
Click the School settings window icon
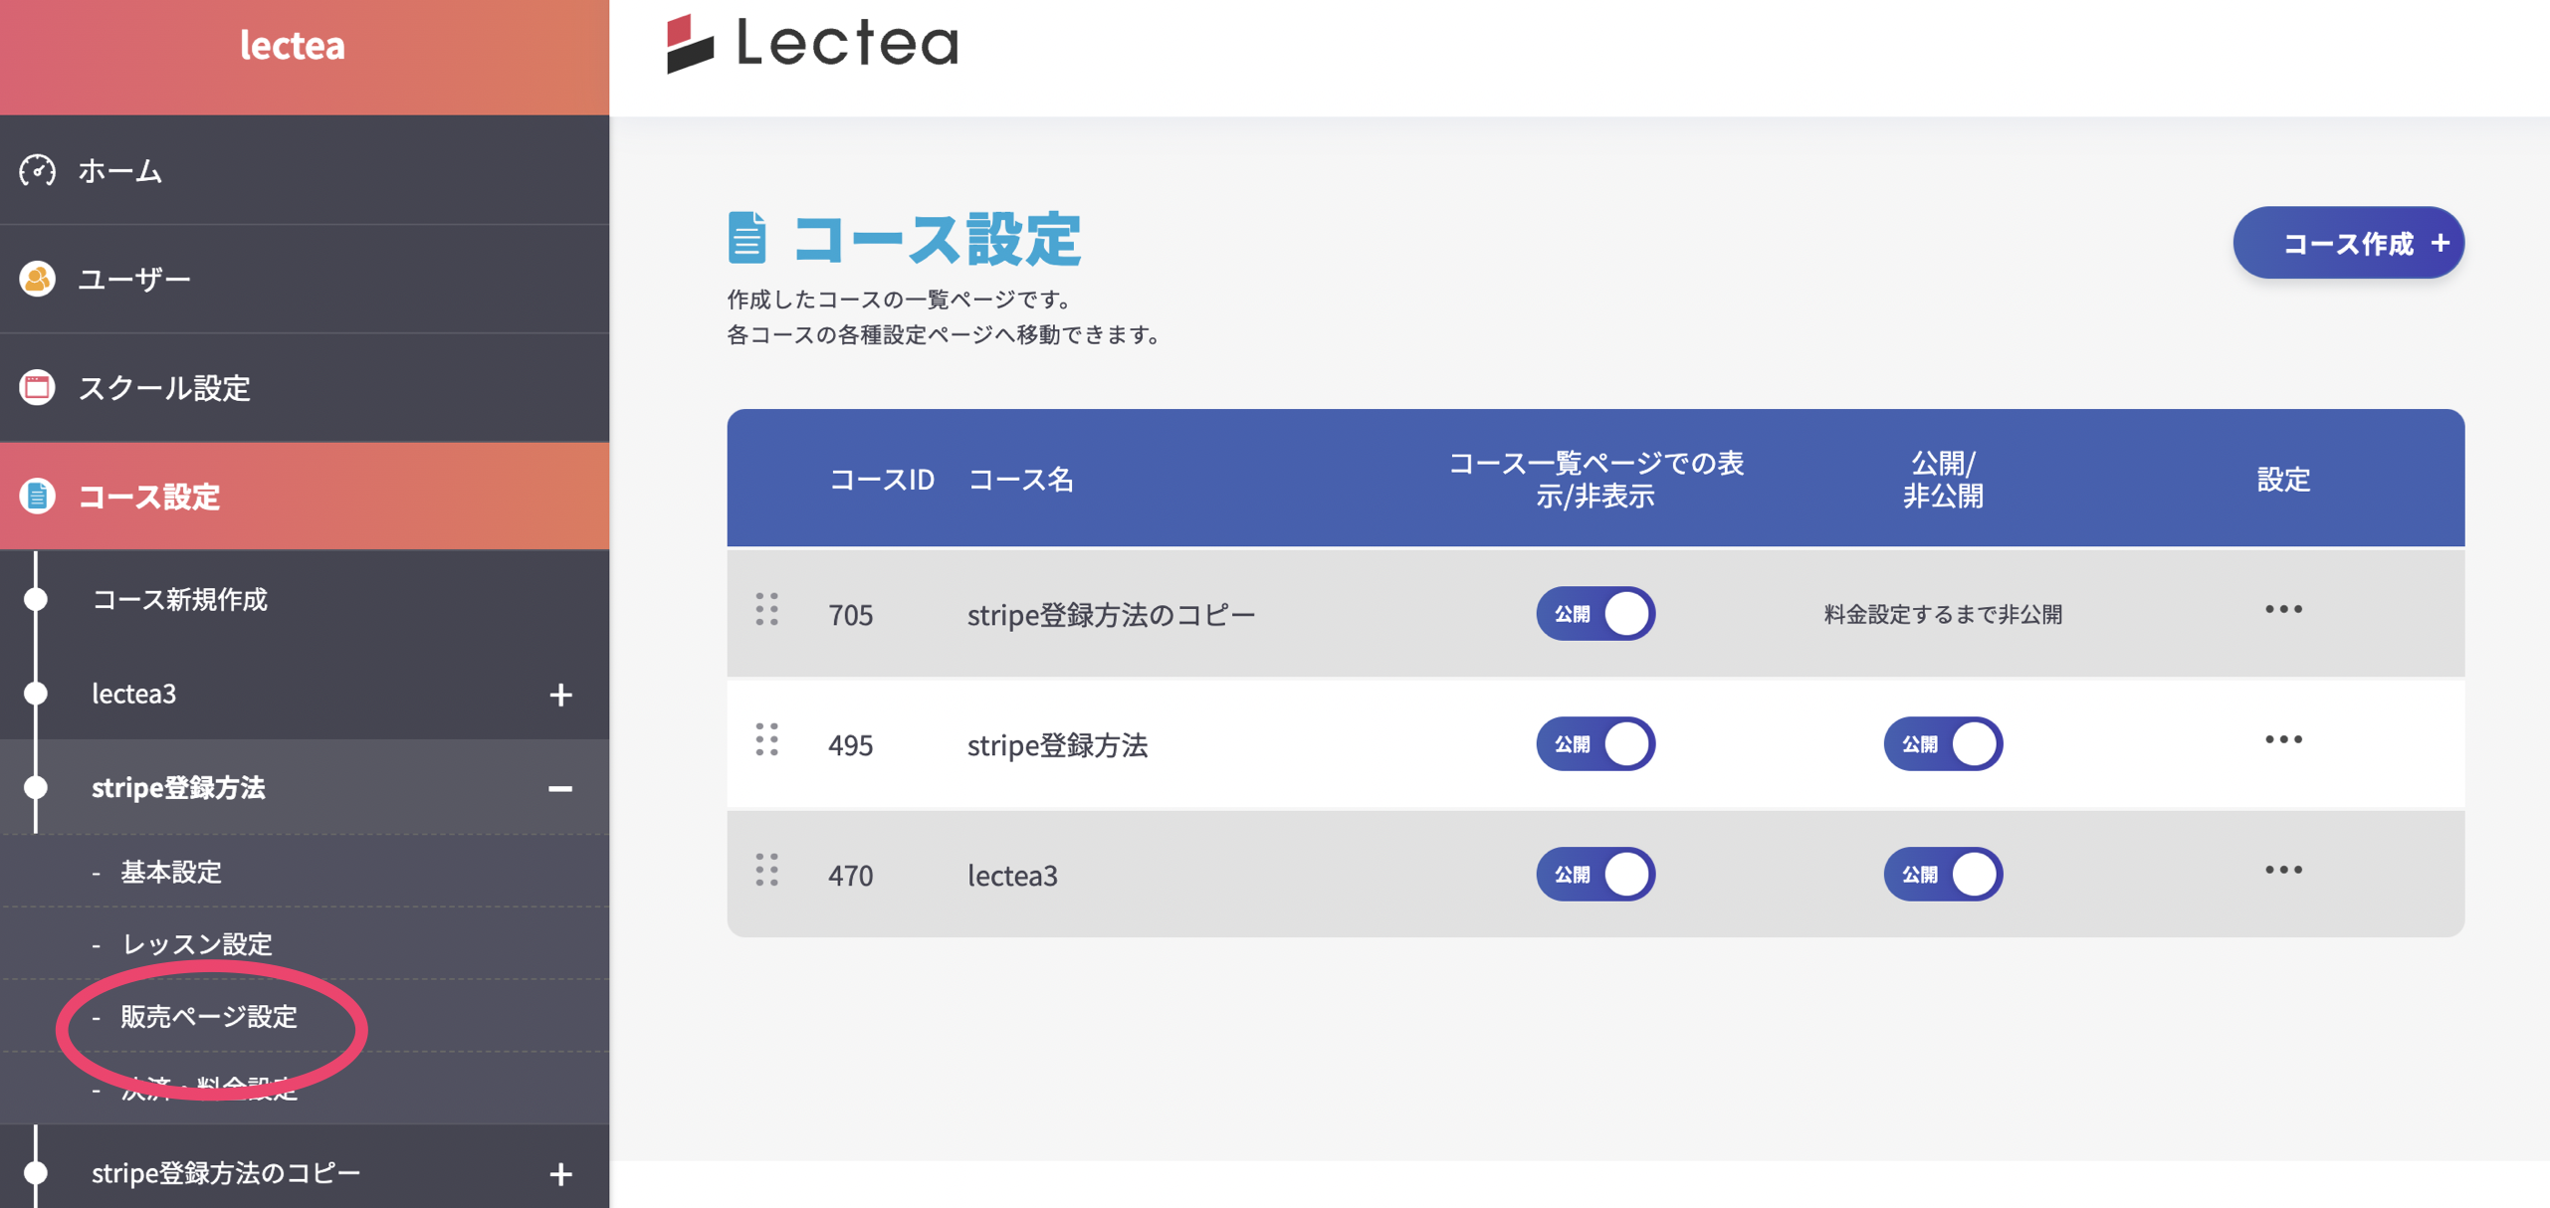38,387
